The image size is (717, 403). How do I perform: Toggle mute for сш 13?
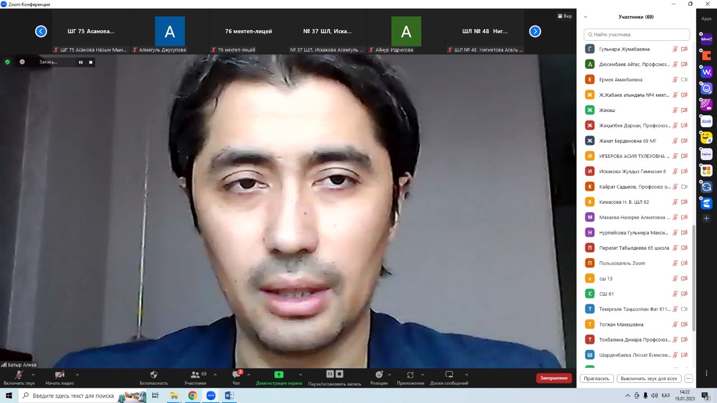[x=675, y=278]
